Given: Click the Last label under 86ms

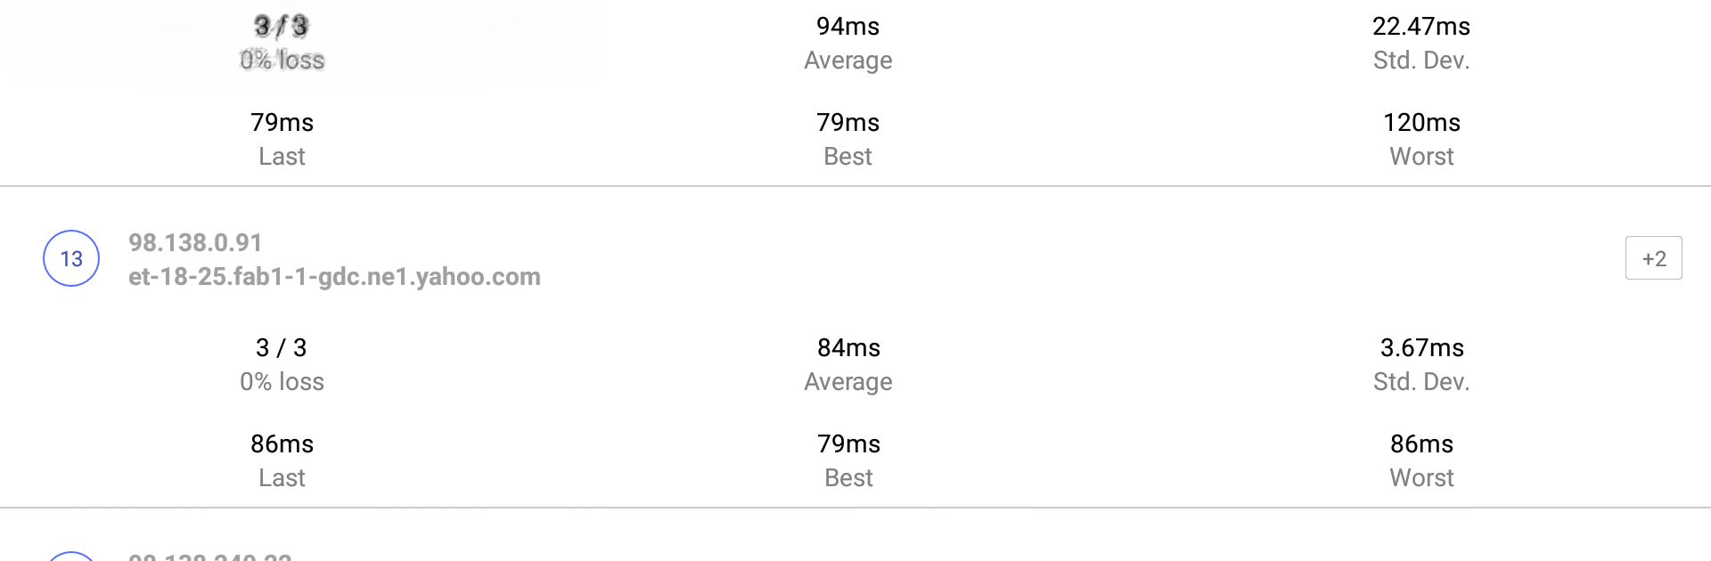Looking at the screenshot, I should point(282,477).
